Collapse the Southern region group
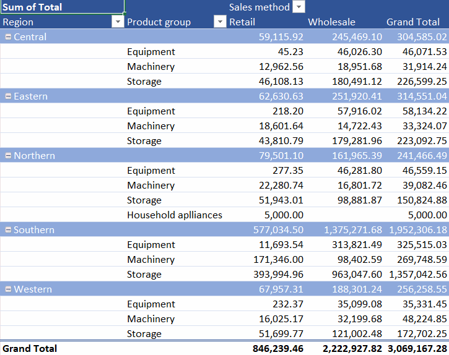This screenshot has width=449, height=355. (x=8, y=229)
